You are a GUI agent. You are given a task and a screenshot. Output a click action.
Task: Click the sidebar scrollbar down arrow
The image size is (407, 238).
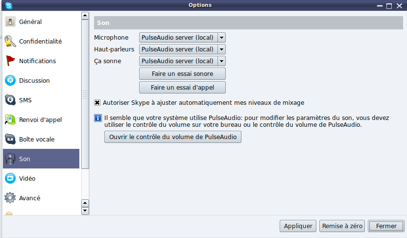point(85,211)
